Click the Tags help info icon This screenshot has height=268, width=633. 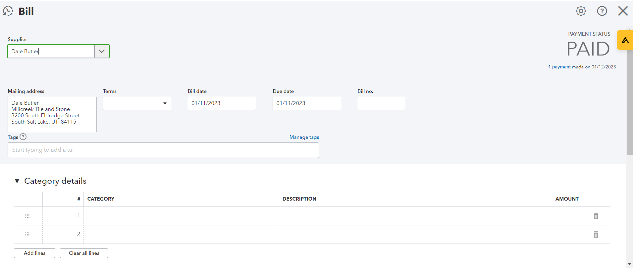tap(23, 137)
